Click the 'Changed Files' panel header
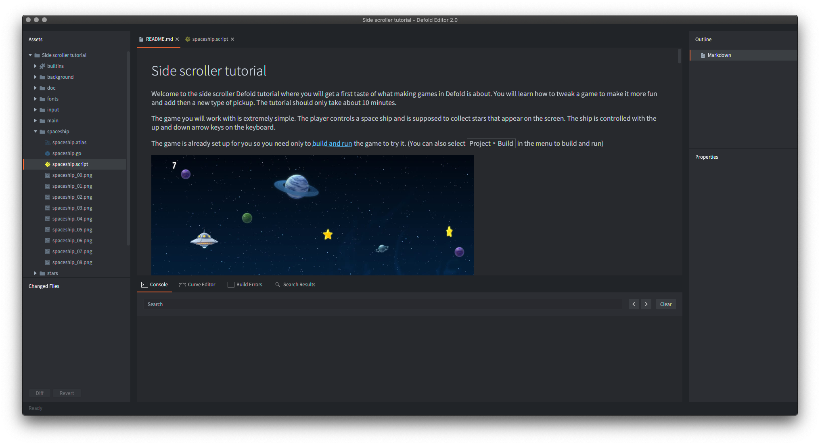Image resolution: width=820 pixels, height=445 pixels. (44, 286)
